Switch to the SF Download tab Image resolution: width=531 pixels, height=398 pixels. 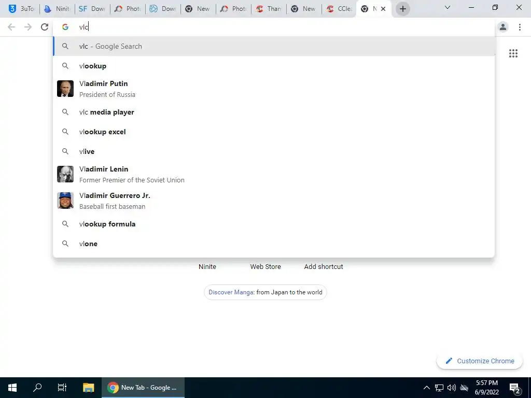92,9
